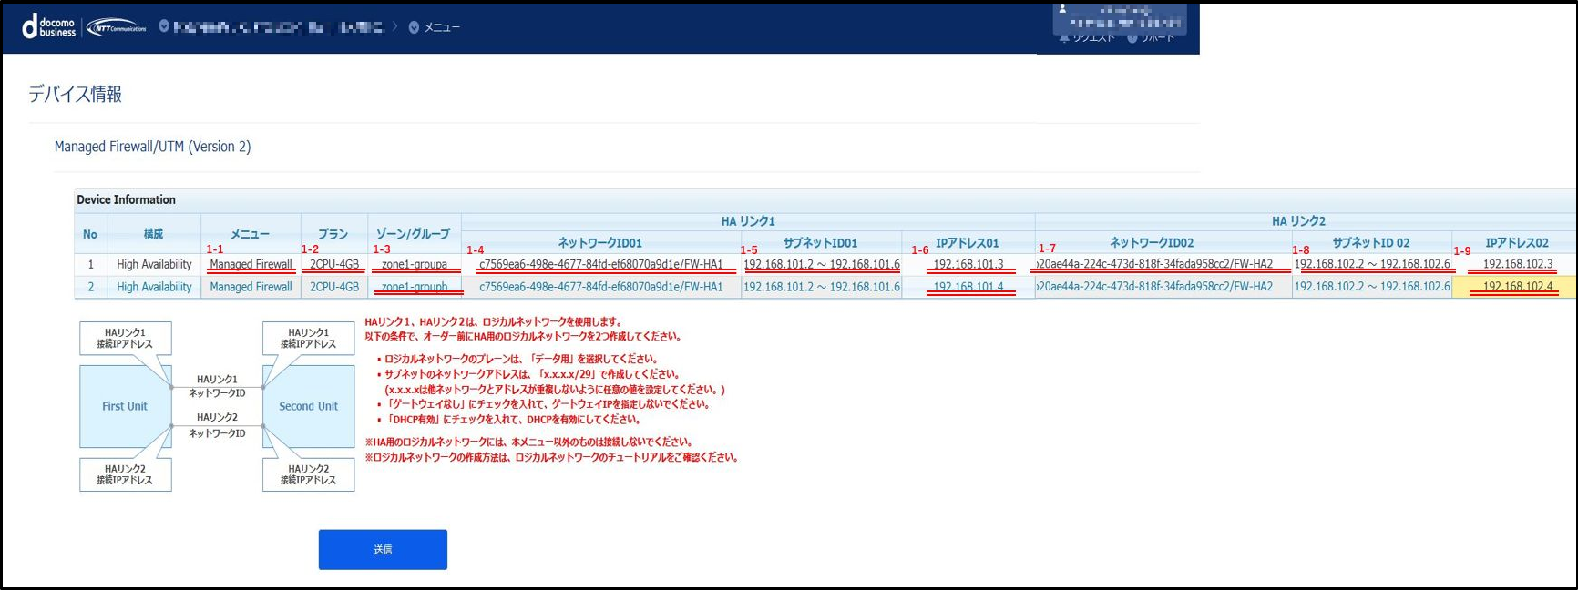Click the NTT Communications logo
The width and height of the screenshot is (1578, 590).
tap(117, 27)
